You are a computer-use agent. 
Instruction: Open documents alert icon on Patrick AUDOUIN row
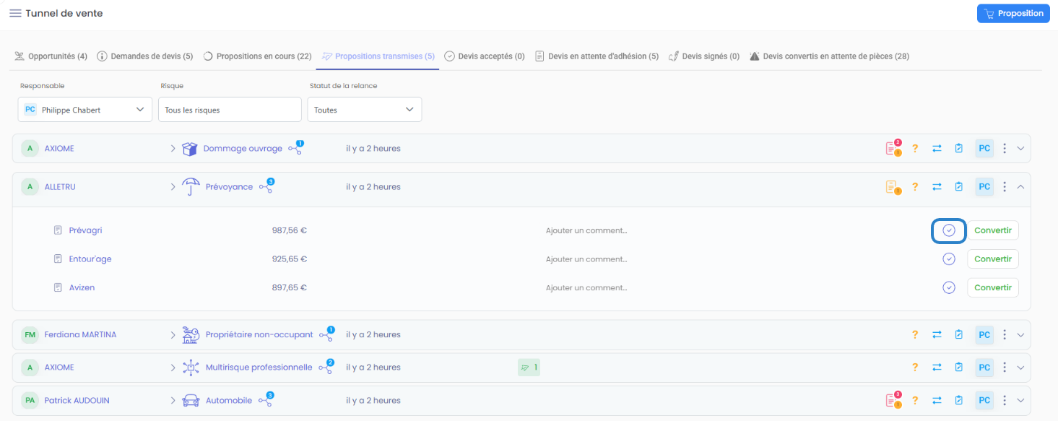[x=893, y=400]
